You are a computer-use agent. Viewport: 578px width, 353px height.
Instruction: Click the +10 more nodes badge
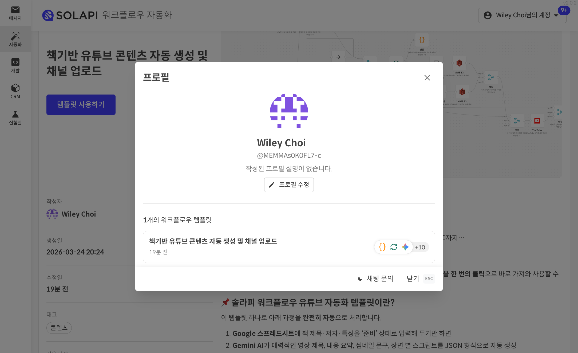tap(420, 247)
